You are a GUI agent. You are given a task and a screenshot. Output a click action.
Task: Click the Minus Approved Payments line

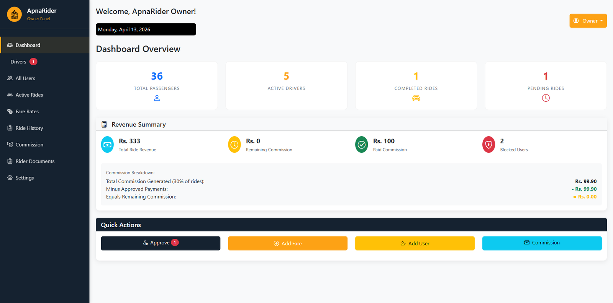pos(137,189)
